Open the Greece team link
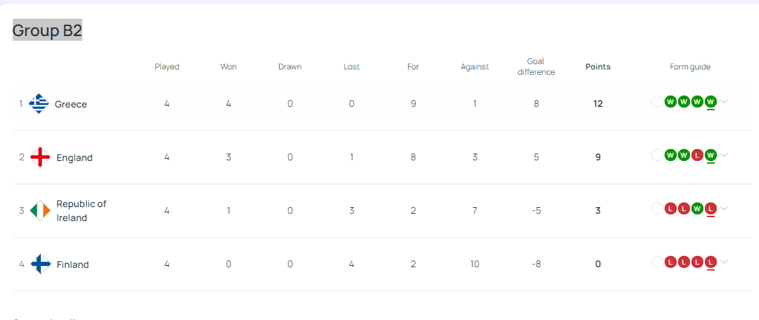The height and width of the screenshot is (320, 759). (71, 104)
